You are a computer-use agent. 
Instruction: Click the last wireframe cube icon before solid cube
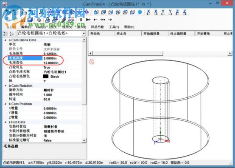point(132,12)
